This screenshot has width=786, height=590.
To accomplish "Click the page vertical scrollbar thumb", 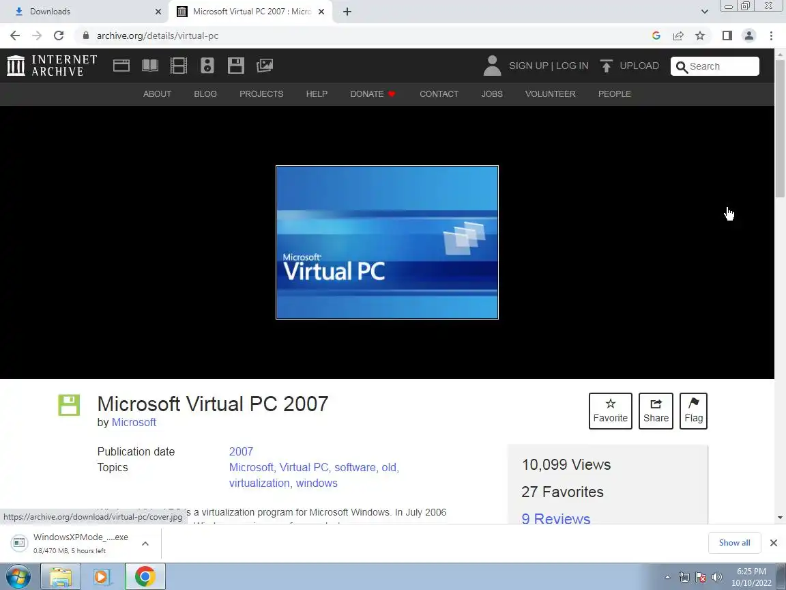I will click(780, 129).
